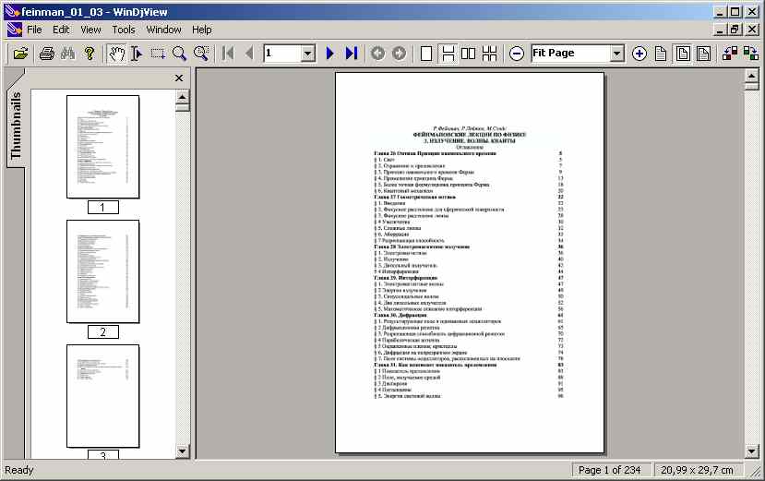Click document view scroll down arrow
Image resolution: width=765 pixels, height=481 pixels.
751,451
